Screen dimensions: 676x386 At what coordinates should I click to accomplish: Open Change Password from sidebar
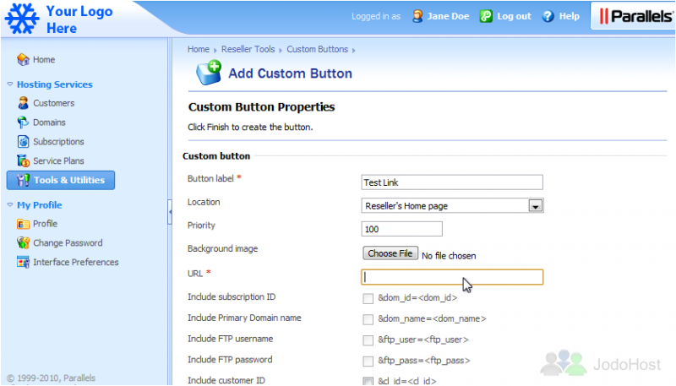[x=68, y=243]
